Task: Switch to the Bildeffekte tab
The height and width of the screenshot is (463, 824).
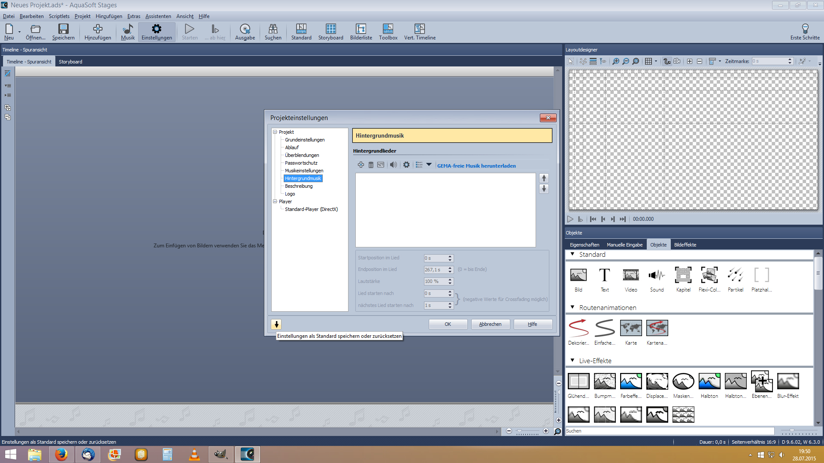Action: [x=685, y=245]
